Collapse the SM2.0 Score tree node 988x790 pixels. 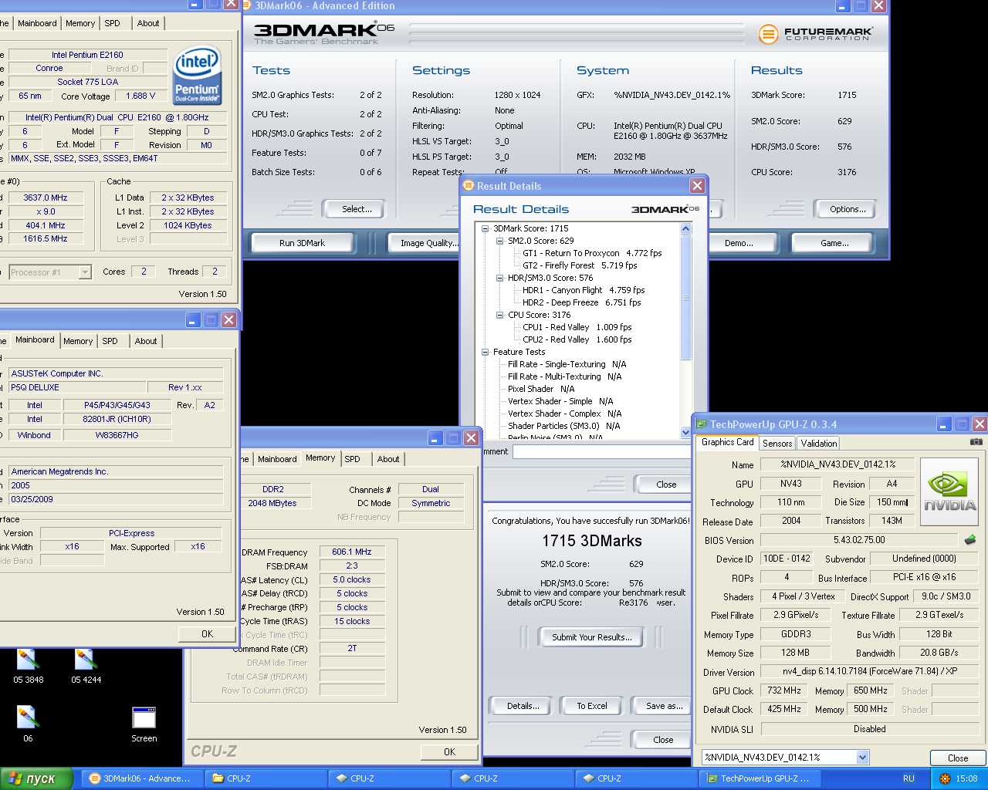point(500,241)
